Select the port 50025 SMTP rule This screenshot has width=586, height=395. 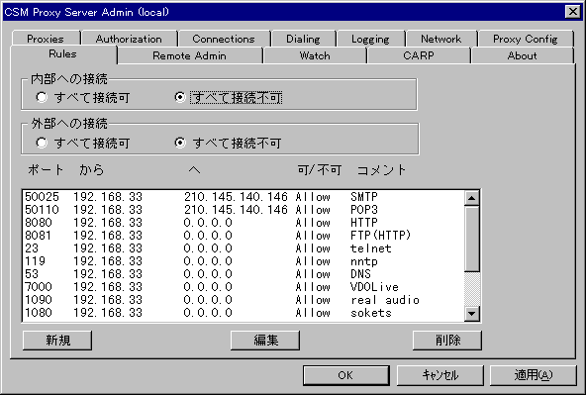pos(243,197)
